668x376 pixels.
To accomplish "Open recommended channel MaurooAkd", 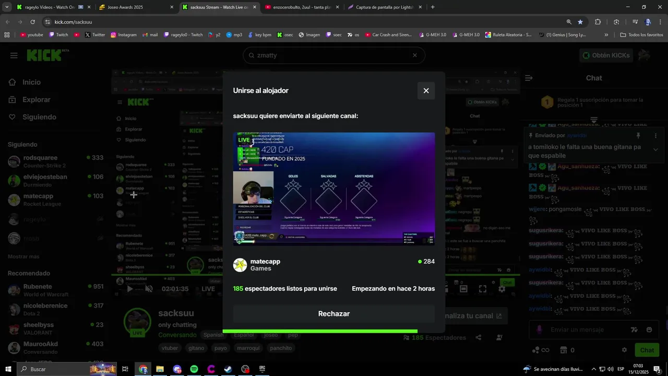I will [x=55, y=347].
